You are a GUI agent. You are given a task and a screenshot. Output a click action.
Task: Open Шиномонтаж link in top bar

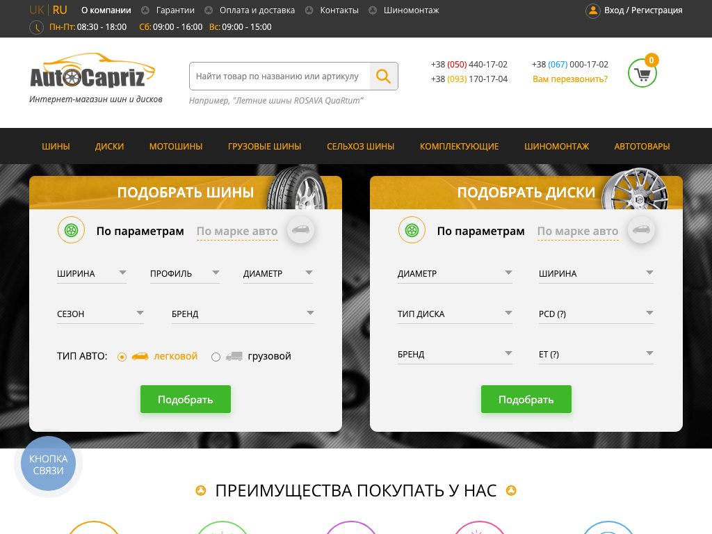(x=412, y=10)
